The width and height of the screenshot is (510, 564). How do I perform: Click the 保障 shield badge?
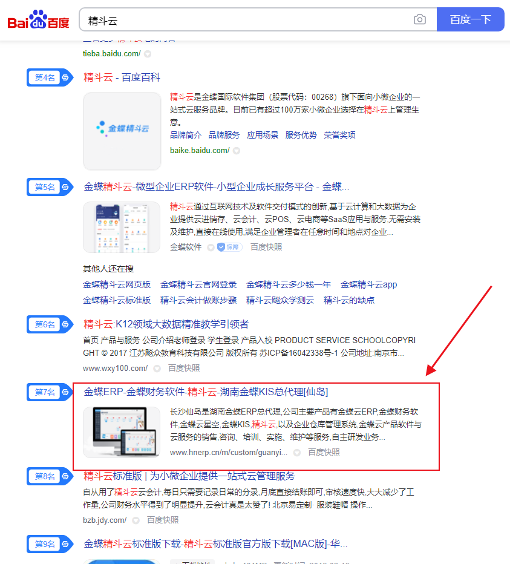(x=229, y=247)
